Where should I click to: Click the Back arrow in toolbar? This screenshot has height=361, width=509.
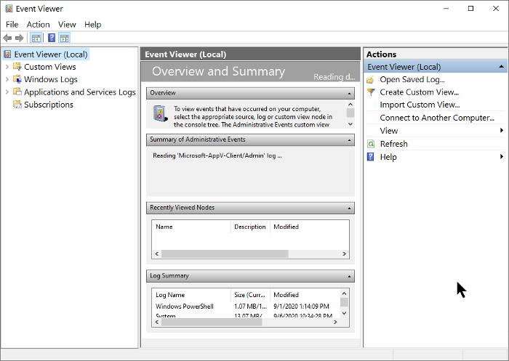(x=7, y=38)
